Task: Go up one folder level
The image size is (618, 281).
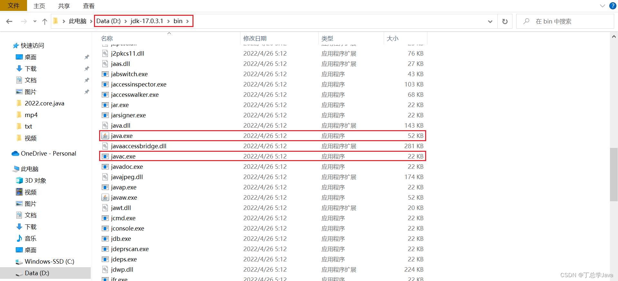Action: (45, 21)
